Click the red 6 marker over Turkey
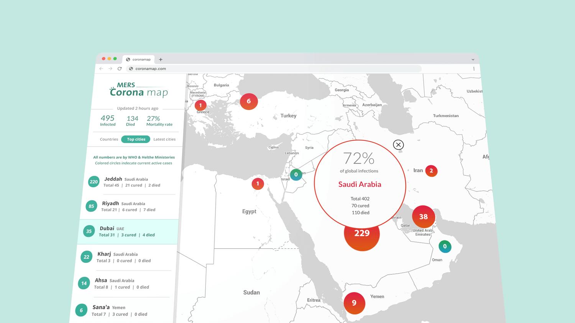 click(x=249, y=101)
